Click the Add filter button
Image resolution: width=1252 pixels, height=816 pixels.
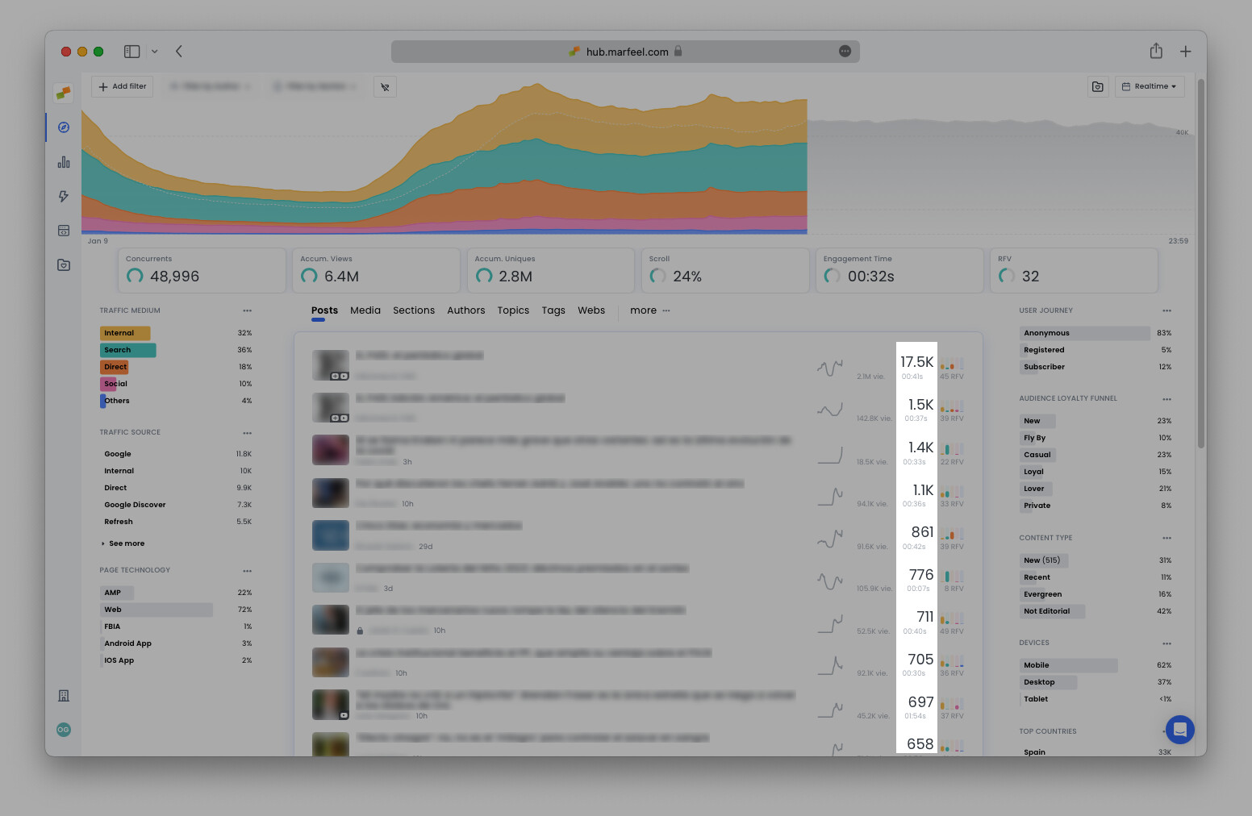pos(122,86)
